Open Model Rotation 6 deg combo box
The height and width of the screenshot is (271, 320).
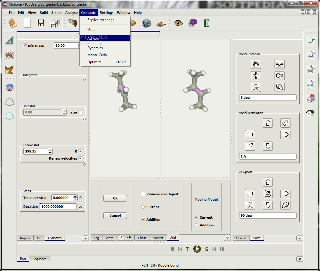point(268,98)
